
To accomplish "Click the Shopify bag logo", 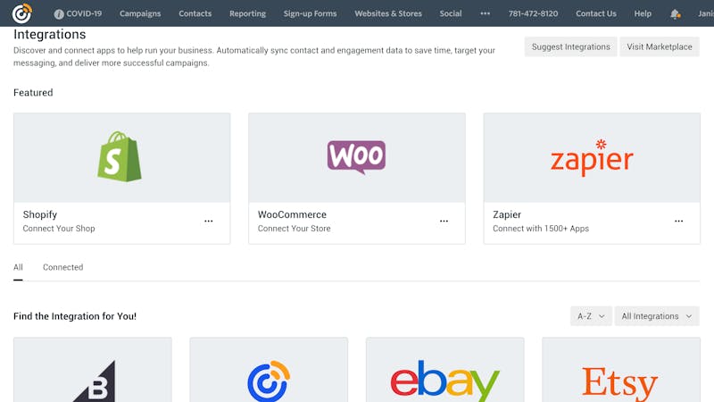I will [x=120, y=157].
